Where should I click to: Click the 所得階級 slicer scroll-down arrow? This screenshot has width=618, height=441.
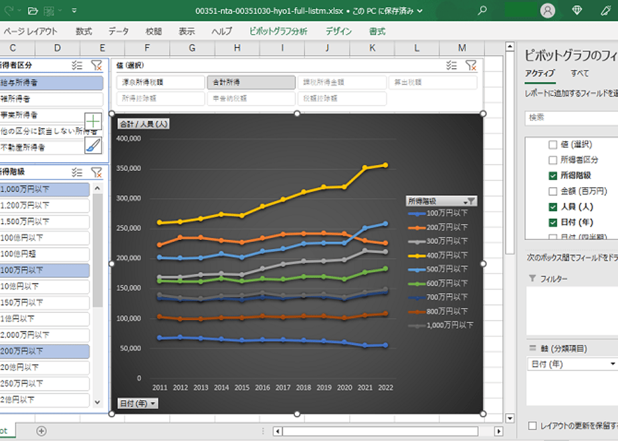[98, 402]
